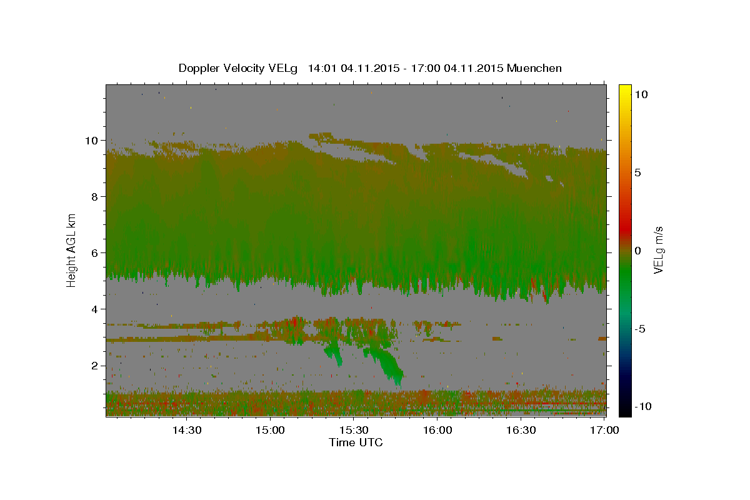Click the colorbar label 0
The width and height of the screenshot is (750, 500).
coord(637,251)
